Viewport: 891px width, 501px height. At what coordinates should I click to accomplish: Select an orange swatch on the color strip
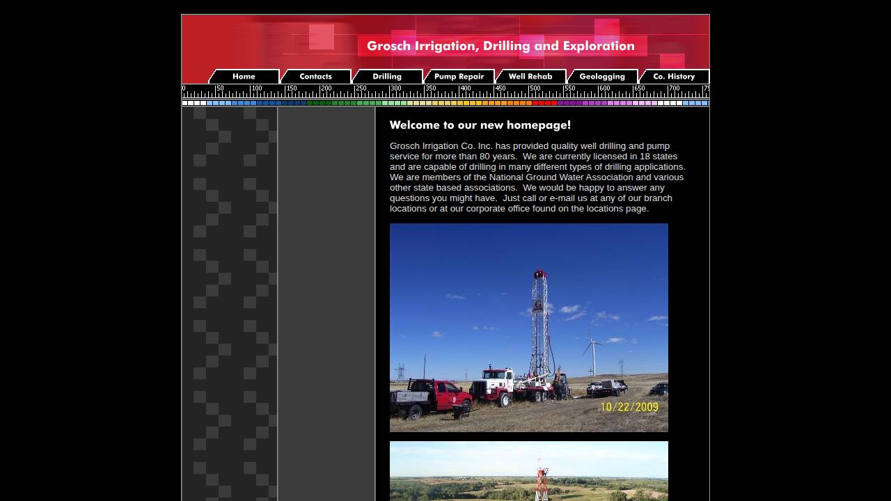(x=515, y=102)
